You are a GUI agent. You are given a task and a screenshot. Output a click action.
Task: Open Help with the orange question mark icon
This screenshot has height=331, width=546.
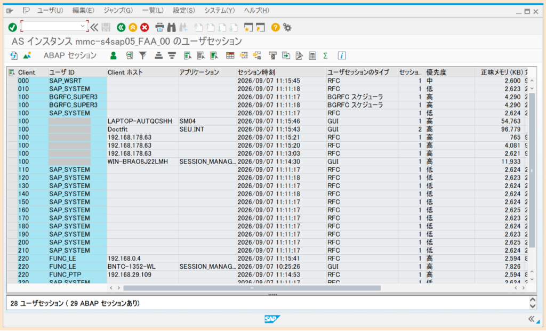[275, 27]
